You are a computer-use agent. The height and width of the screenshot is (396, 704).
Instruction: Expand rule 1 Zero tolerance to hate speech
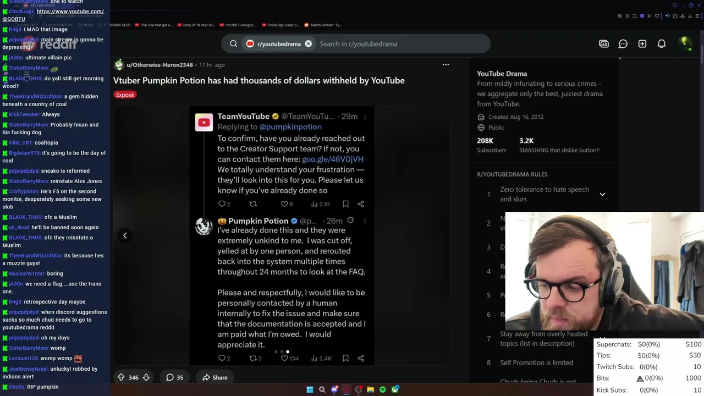pyautogui.click(x=602, y=194)
